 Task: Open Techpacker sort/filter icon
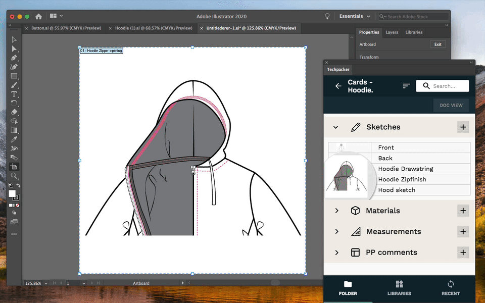point(406,86)
